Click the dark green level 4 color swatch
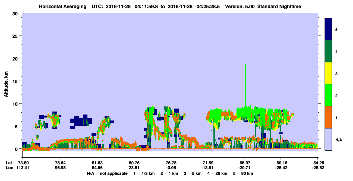 [328, 51]
